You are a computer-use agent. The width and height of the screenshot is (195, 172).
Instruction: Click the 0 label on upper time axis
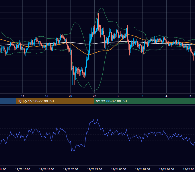point(118,96)
